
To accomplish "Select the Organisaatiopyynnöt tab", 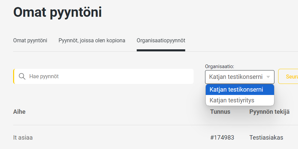I will click(161, 40).
